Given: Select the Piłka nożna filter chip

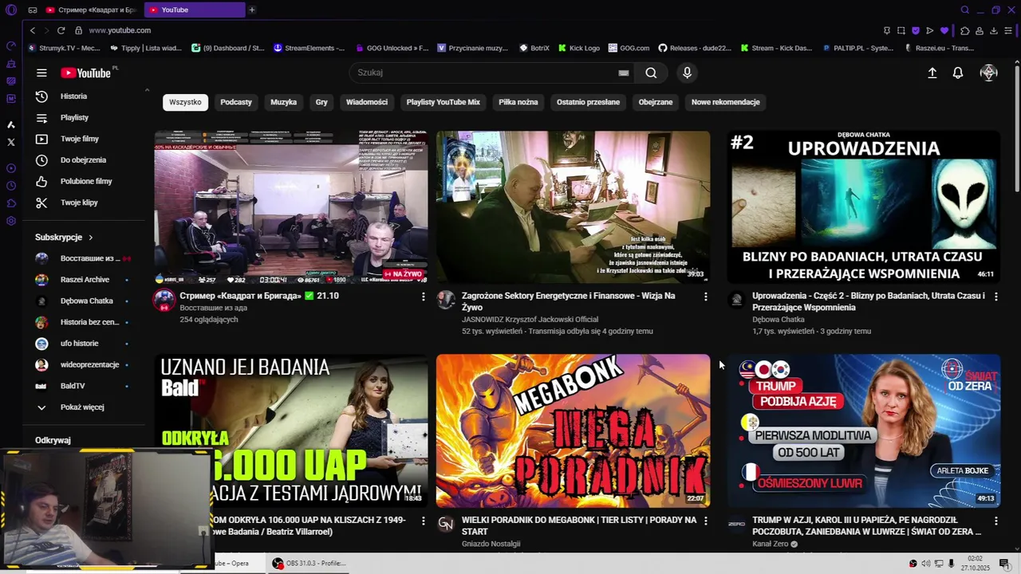Looking at the screenshot, I should [518, 102].
